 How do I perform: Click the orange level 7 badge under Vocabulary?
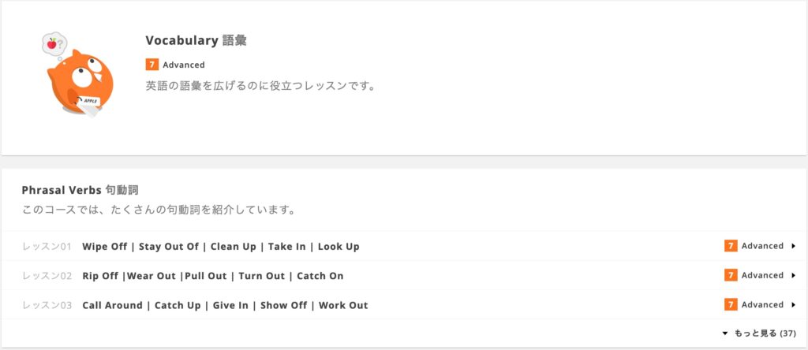click(x=151, y=65)
